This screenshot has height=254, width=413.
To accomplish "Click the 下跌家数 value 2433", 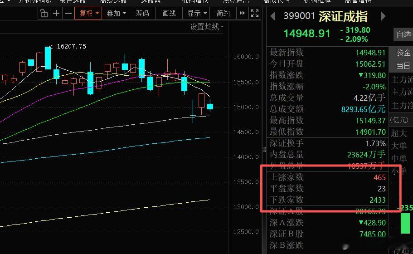I will (x=378, y=200).
